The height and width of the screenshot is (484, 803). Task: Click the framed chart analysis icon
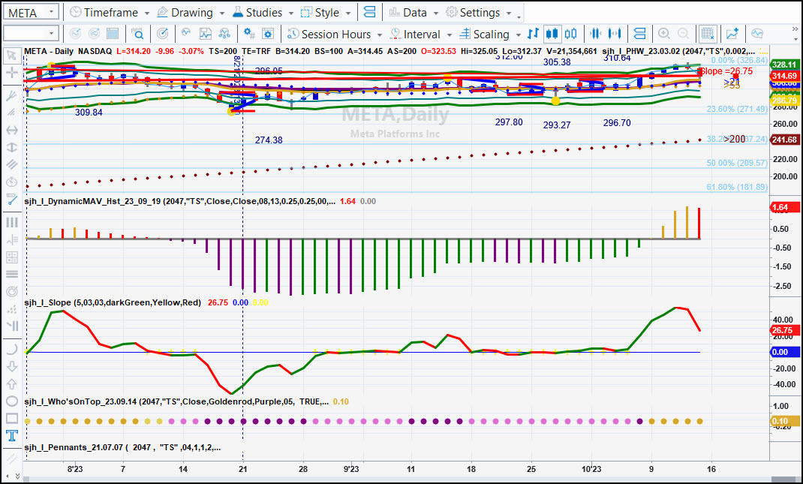pos(206,34)
